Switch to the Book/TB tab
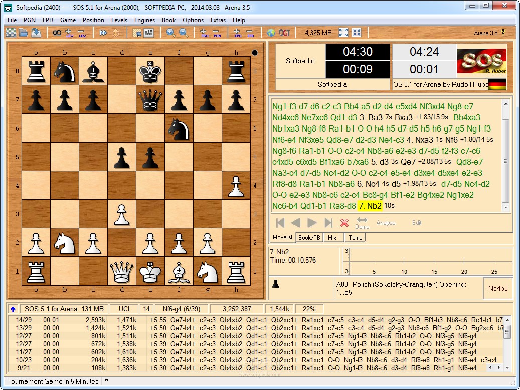This screenshot has width=520, height=390. [x=309, y=237]
